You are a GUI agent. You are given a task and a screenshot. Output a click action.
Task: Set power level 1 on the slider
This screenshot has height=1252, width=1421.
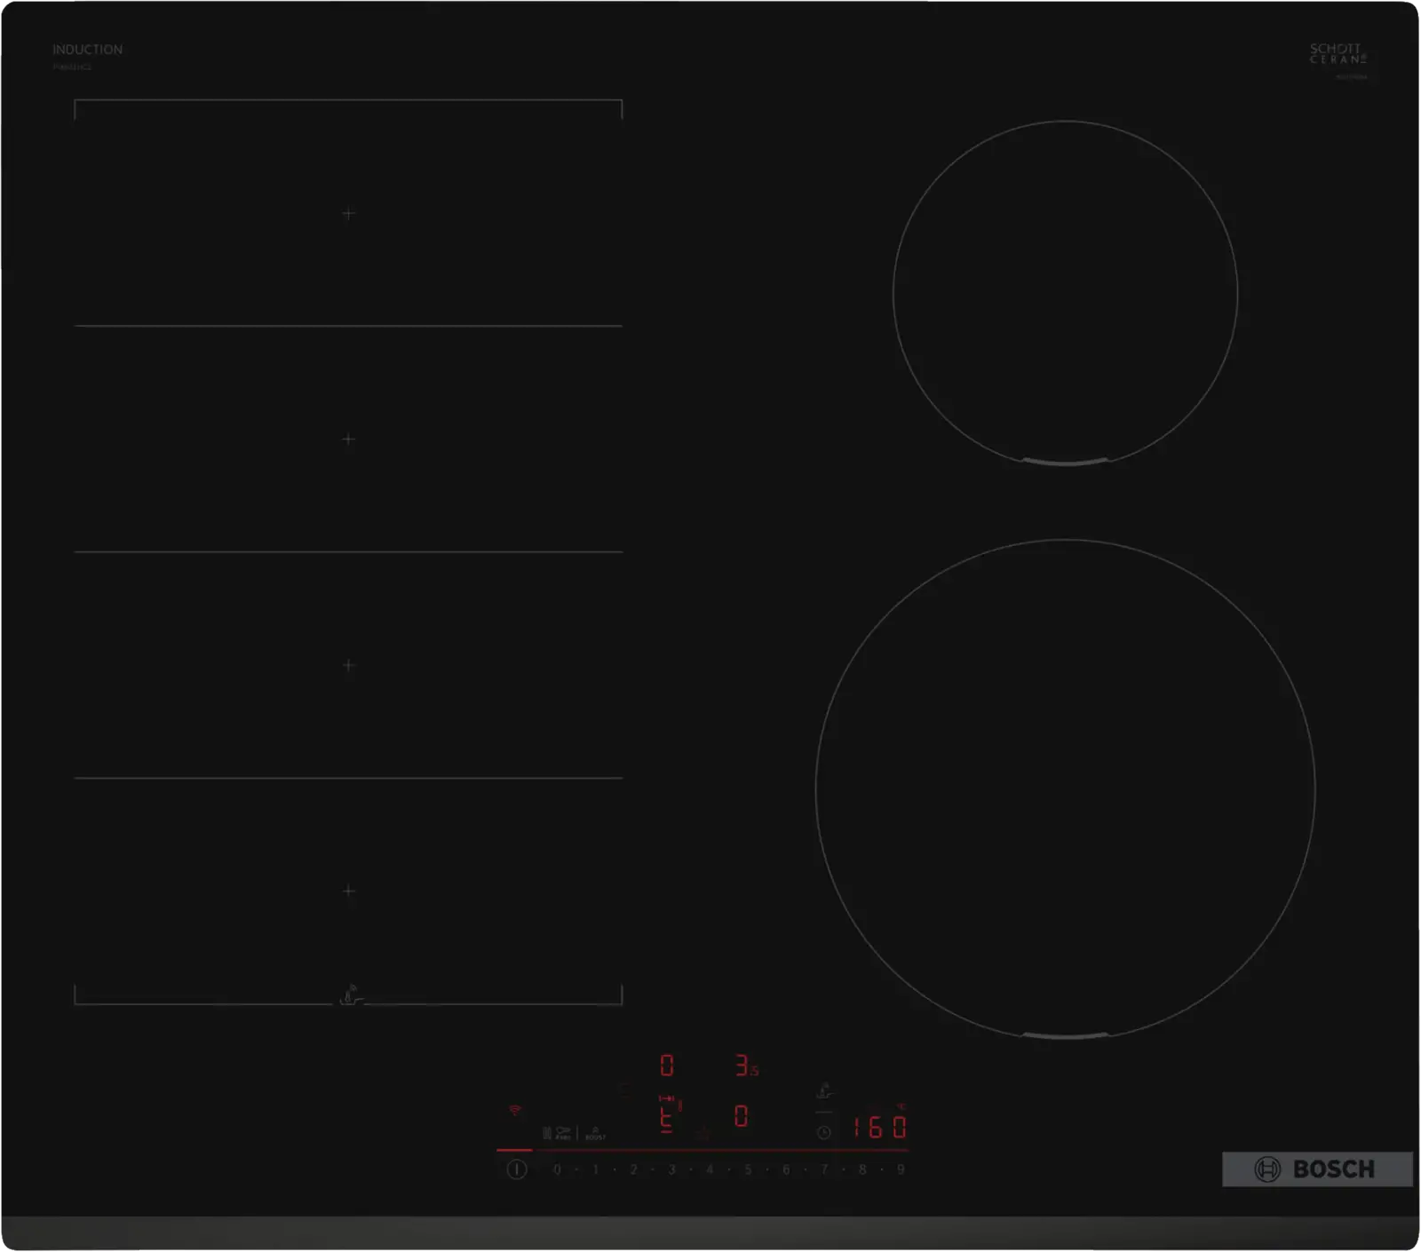click(x=595, y=1169)
